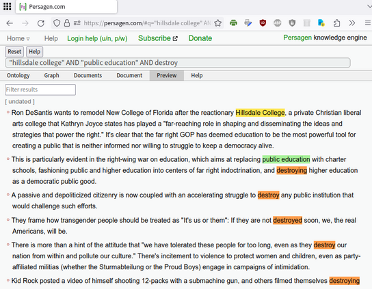Viewport: 372px width, 289px height.
Task: Click the [ undated ] label
Action: pos(20,102)
